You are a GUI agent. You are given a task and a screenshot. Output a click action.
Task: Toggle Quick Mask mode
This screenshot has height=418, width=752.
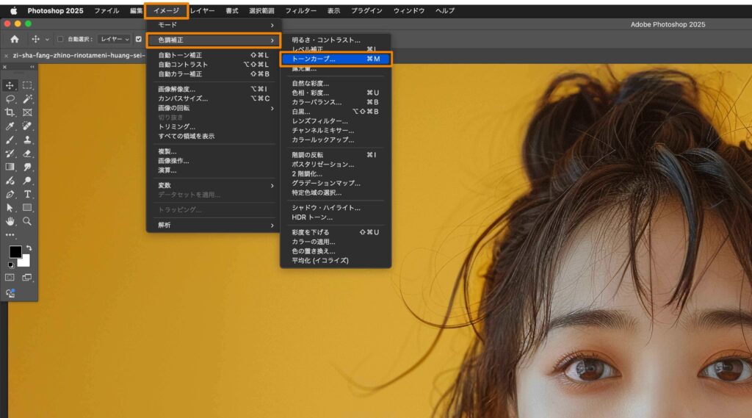(10, 278)
